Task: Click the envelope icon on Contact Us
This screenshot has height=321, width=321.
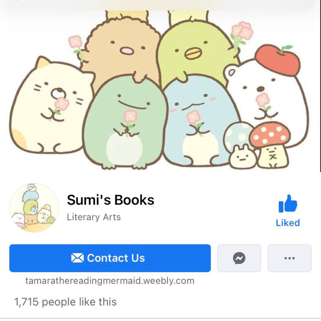Action: (77, 258)
